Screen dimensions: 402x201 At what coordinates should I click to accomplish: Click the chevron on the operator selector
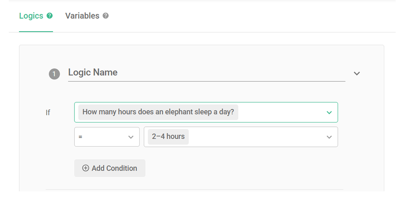click(x=131, y=137)
